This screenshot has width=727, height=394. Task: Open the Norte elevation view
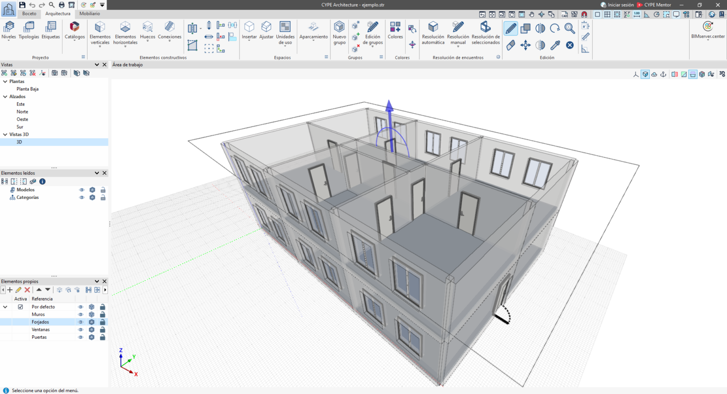click(22, 112)
